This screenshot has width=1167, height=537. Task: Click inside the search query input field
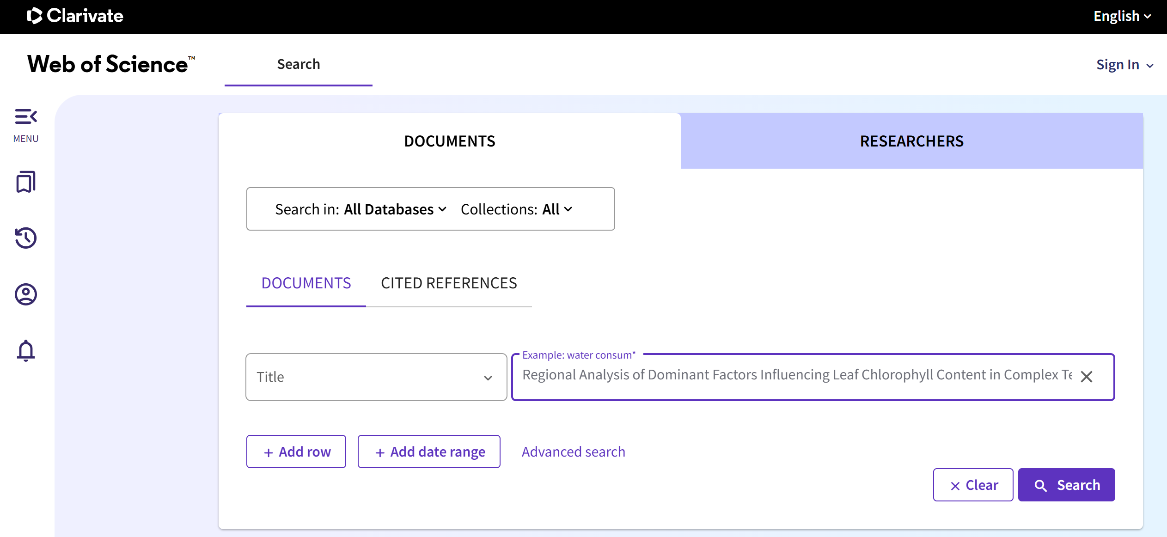[x=795, y=375]
